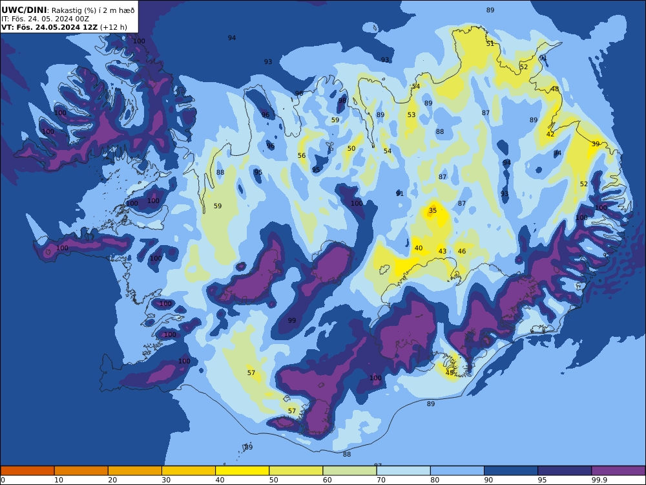Click the '98' humidity value on the map

tap(343, 101)
